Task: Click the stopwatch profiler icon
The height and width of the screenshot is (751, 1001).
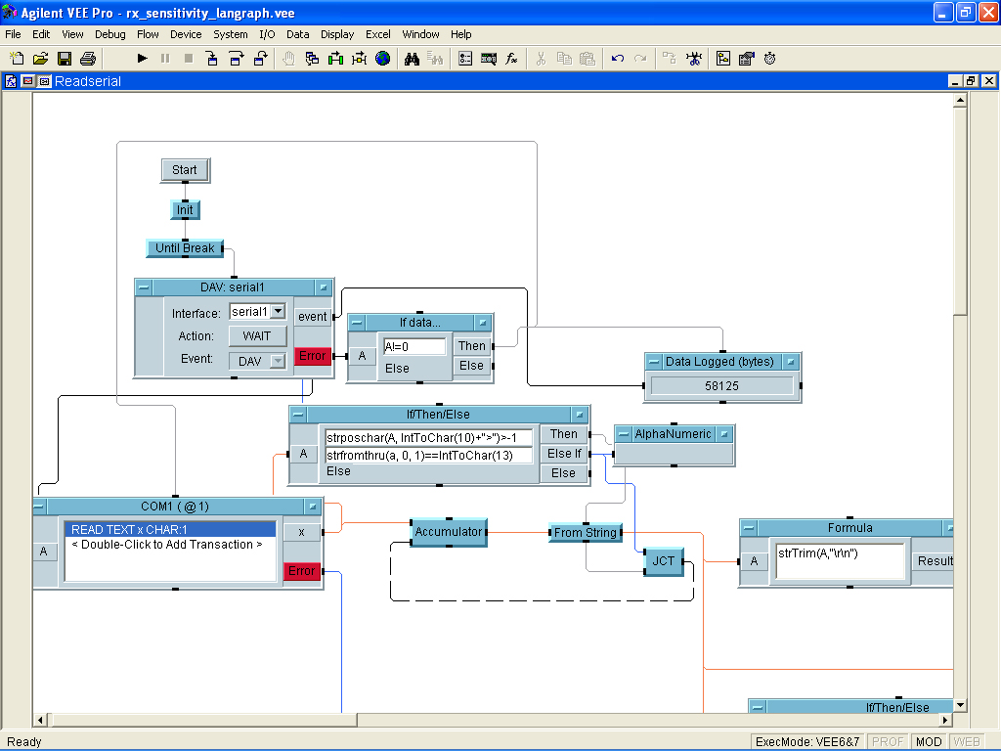Action: (770, 59)
